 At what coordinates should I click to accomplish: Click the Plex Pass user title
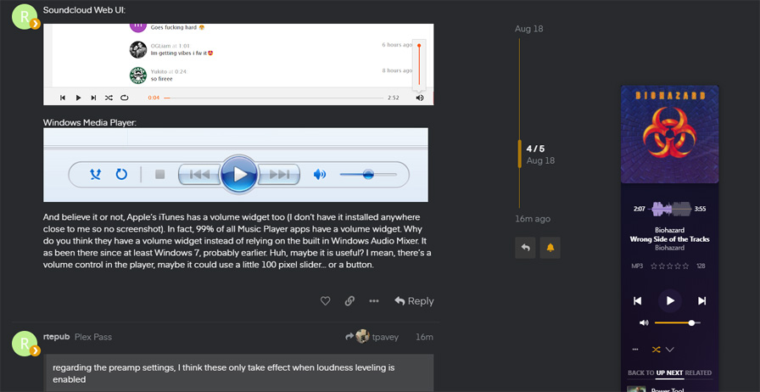93,337
